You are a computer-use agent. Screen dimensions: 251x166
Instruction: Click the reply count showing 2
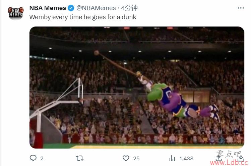coord(42,159)
